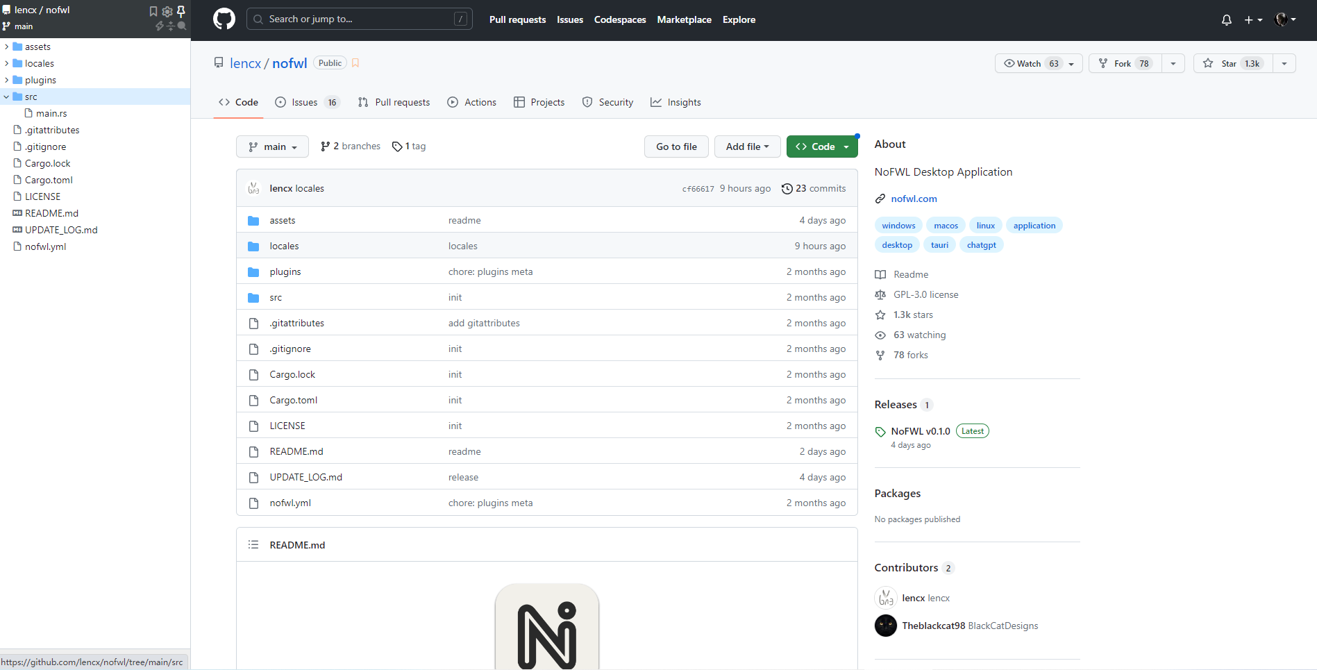
Task: Click Octotree bookmark icon in sidebar header
Action: [x=153, y=11]
